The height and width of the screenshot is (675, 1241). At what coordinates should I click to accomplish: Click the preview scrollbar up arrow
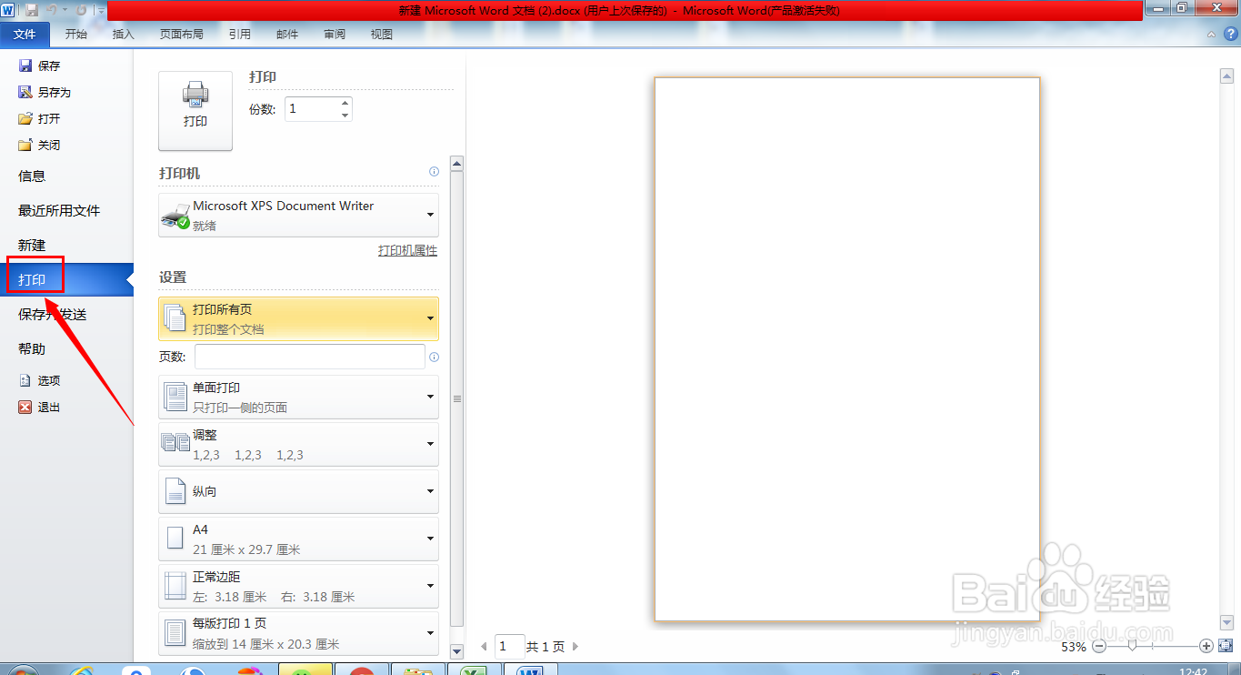(x=1225, y=76)
